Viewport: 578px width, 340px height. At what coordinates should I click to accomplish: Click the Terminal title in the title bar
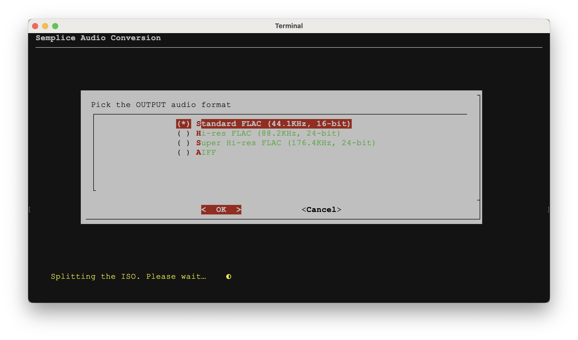[289, 26]
